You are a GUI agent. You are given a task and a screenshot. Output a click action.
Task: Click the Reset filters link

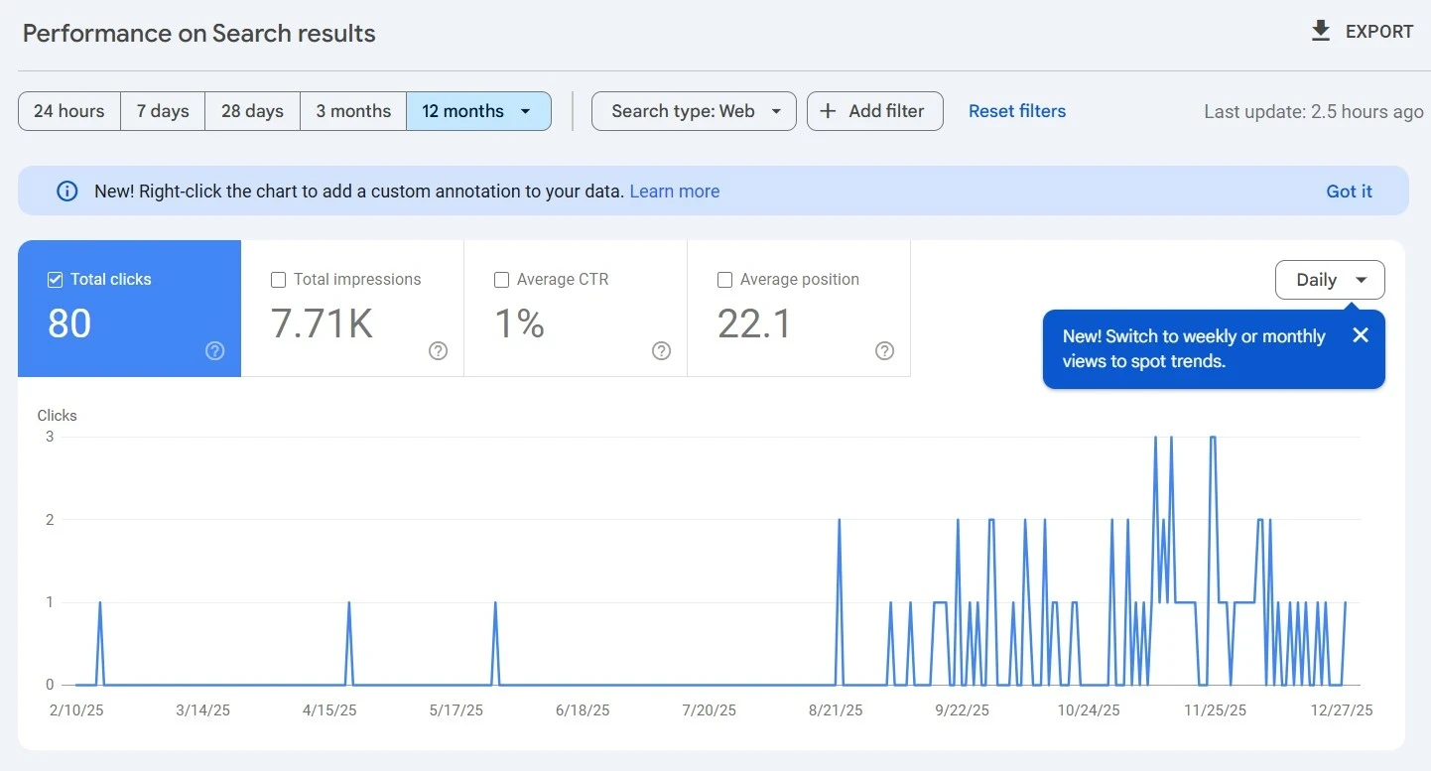[x=1016, y=111]
